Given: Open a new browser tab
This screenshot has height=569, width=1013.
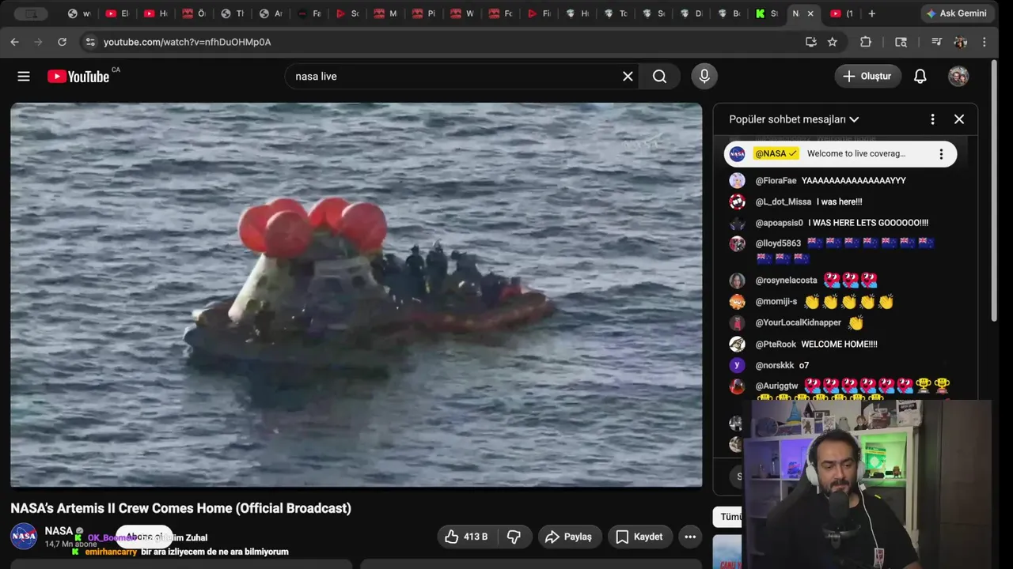Looking at the screenshot, I should [x=872, y=13].
